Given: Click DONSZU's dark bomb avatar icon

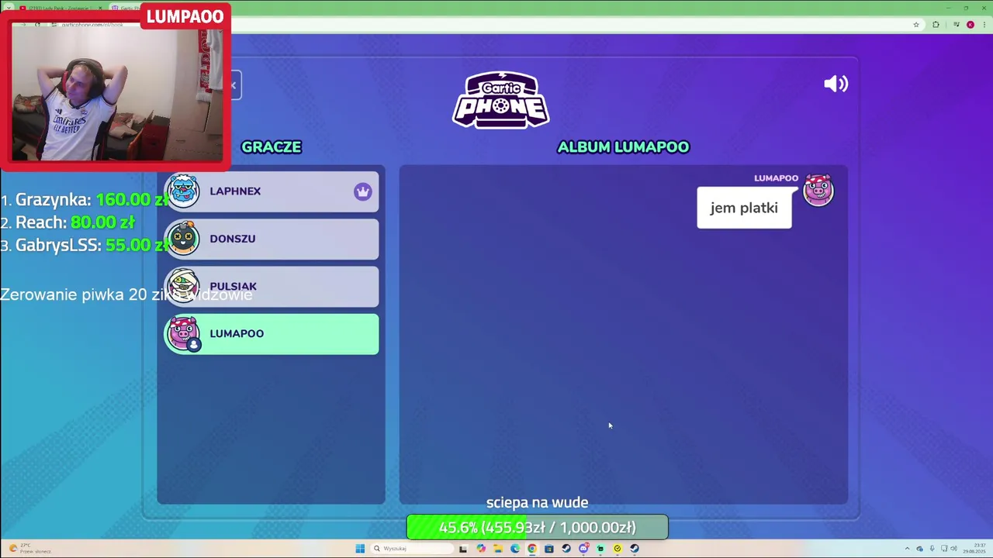Looking at the screenshot, I should point(183,239).
